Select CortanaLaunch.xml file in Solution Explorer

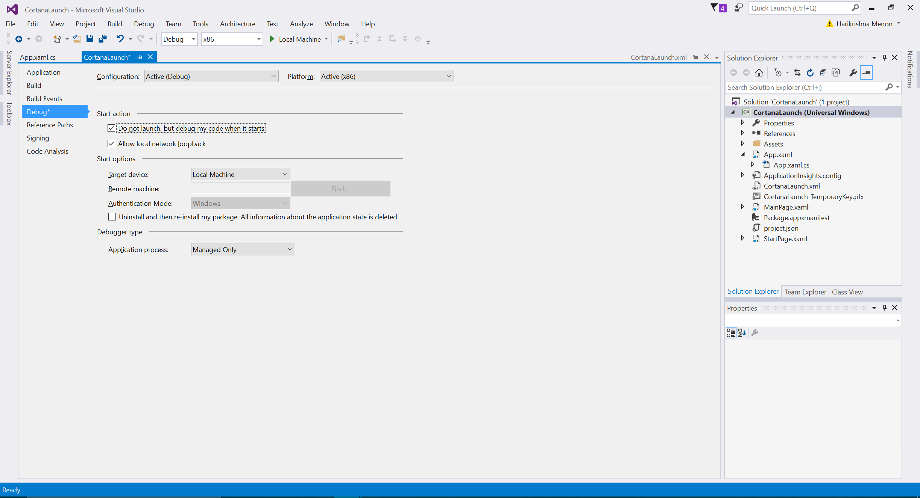pos(791,186)
